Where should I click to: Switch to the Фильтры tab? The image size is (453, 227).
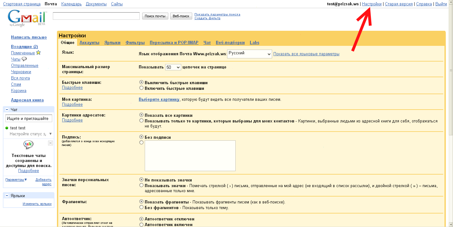[x=135, y=42]
